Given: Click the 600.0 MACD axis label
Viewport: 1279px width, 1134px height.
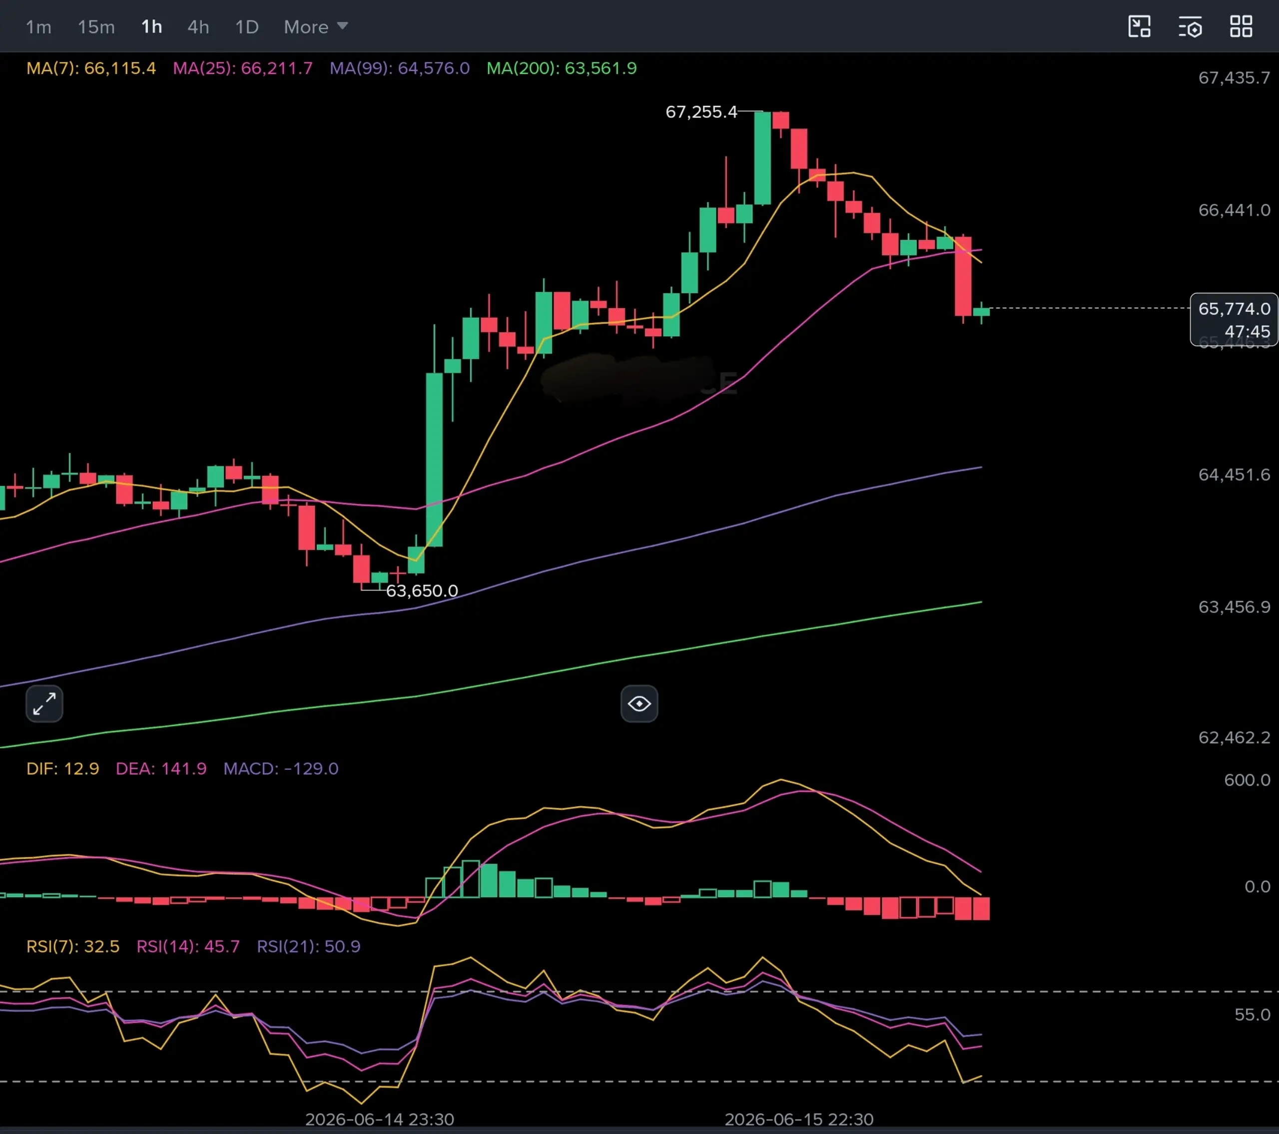Looking at the screenshot, I should pos(1247,780).
